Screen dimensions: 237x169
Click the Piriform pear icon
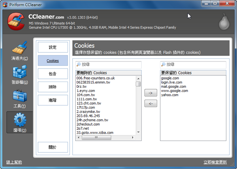coord(224,22)
